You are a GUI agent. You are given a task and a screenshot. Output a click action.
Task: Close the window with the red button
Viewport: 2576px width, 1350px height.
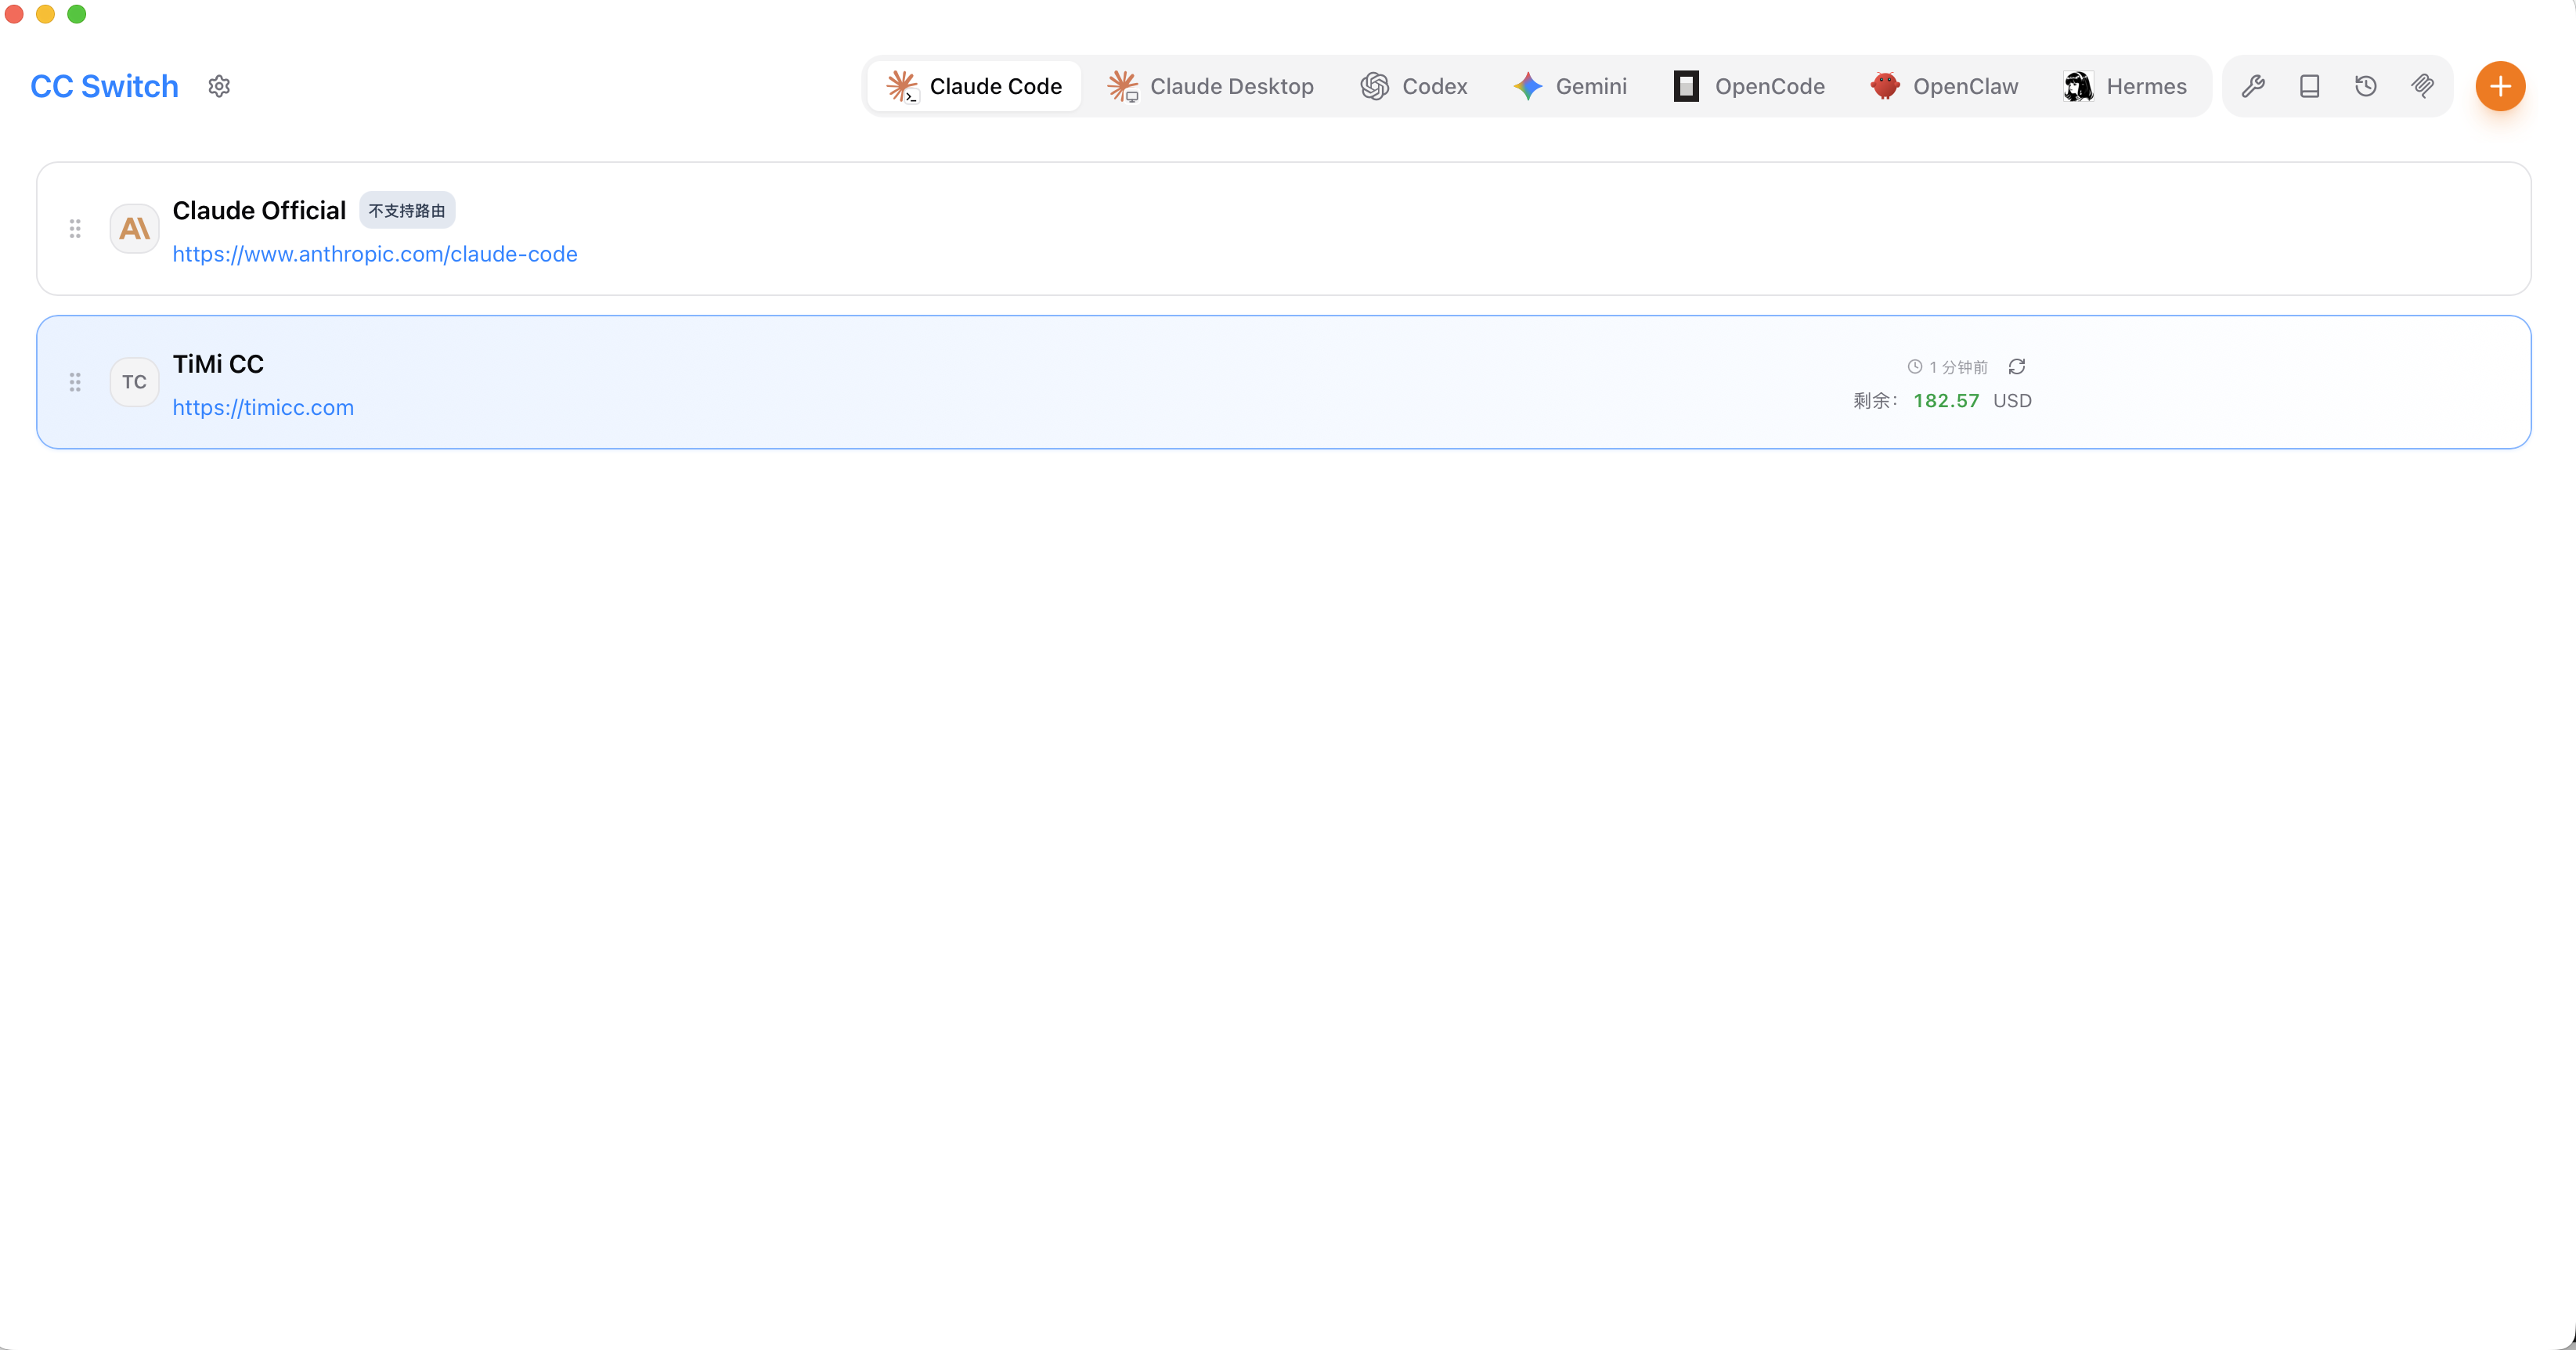point(14,14)
